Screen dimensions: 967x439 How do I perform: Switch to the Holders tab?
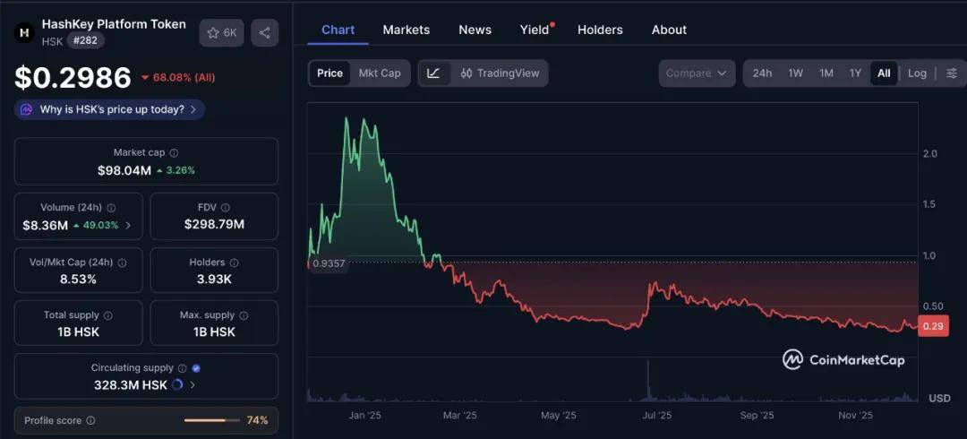(x=600, y=30)
